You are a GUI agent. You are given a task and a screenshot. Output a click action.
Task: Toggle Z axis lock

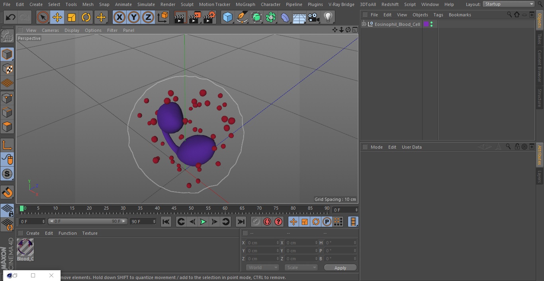(148, 17)
